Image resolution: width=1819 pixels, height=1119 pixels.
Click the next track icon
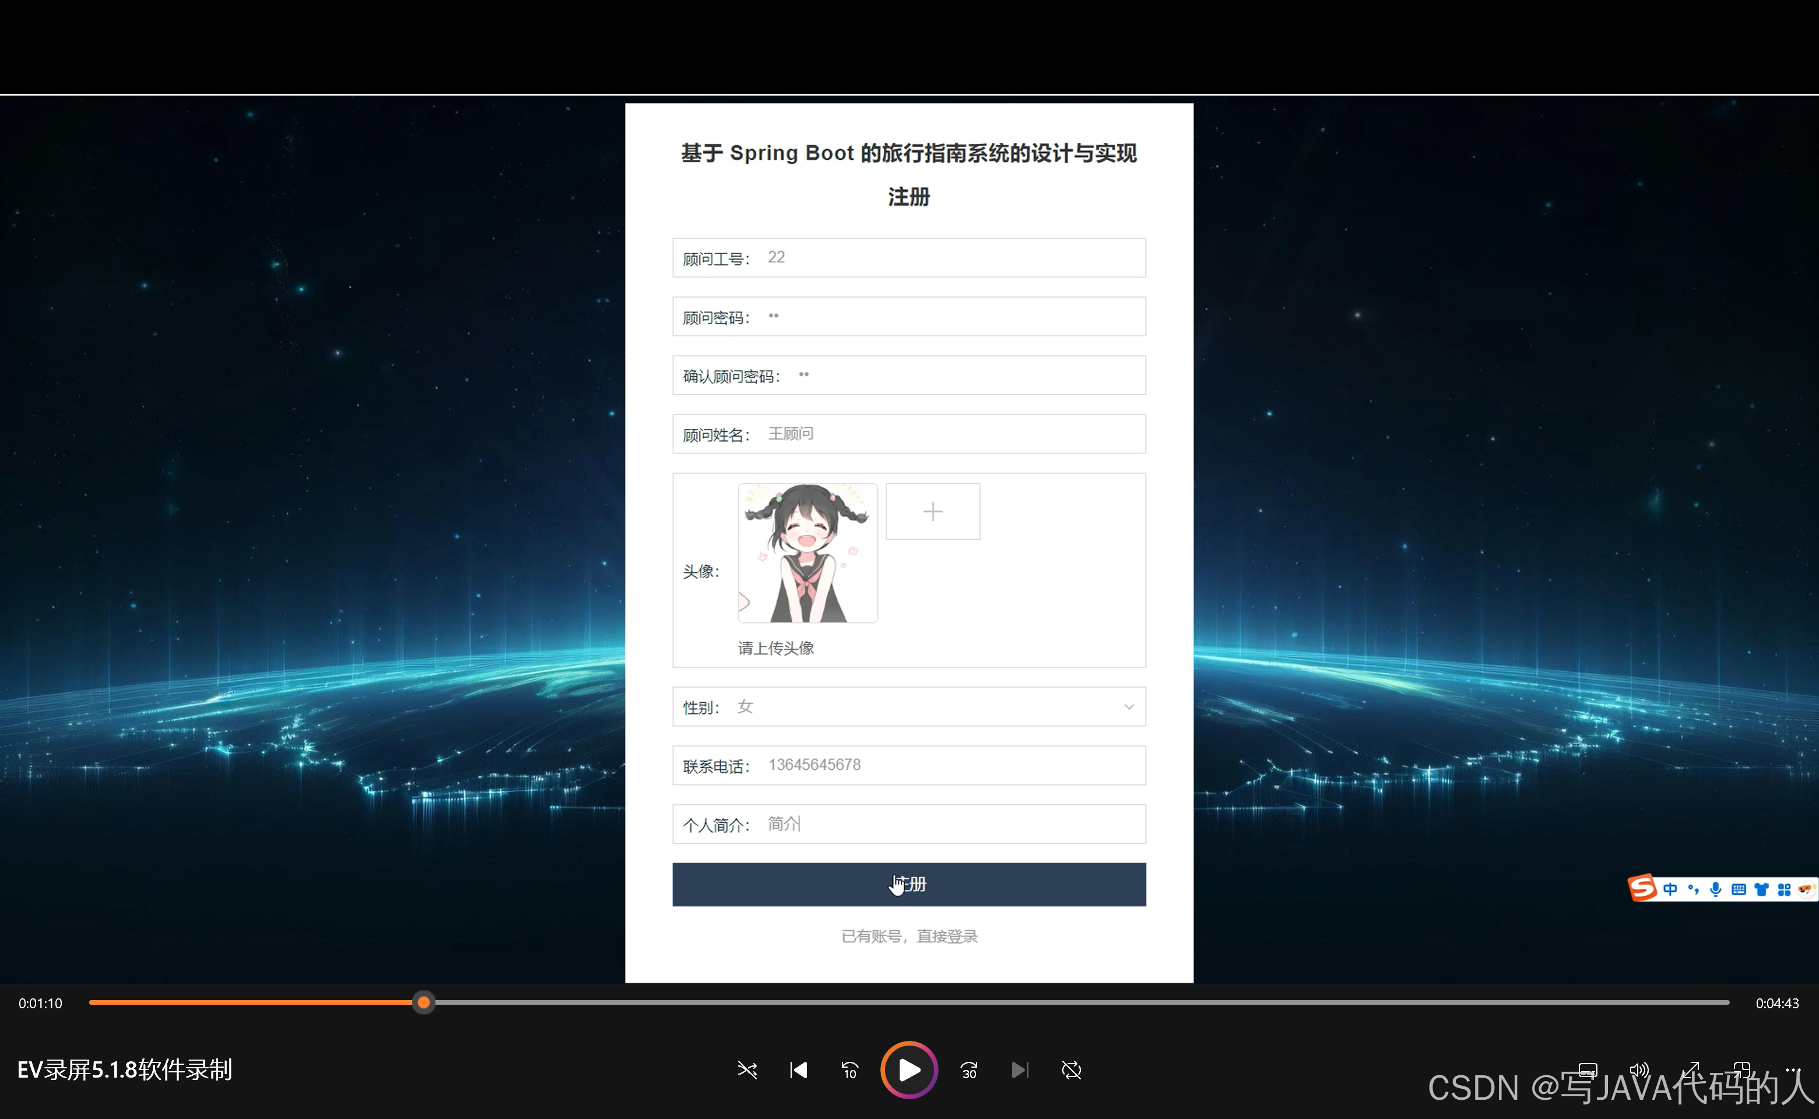pos(1020,1069)
